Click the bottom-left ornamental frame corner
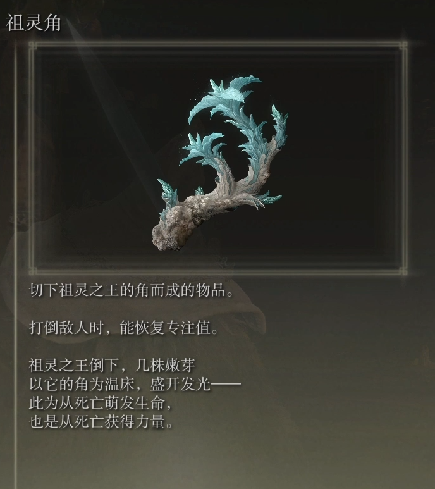Image resolution: width=435 pixels, height=489 pixels. coord(33,271)
